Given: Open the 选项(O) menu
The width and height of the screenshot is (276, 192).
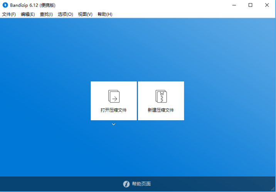Looking at the screenshot, I should 65,14.
